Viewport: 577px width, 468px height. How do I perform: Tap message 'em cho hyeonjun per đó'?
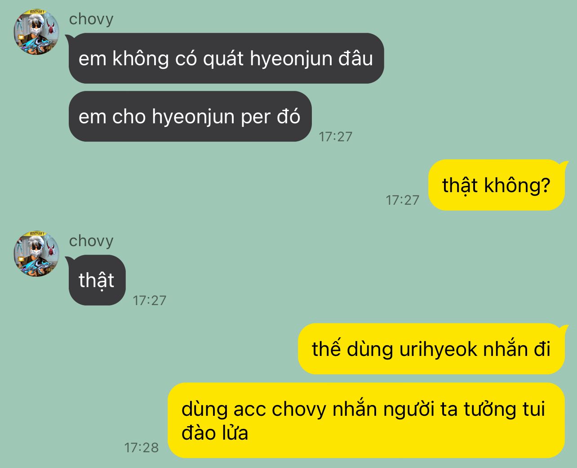[190, 117]
